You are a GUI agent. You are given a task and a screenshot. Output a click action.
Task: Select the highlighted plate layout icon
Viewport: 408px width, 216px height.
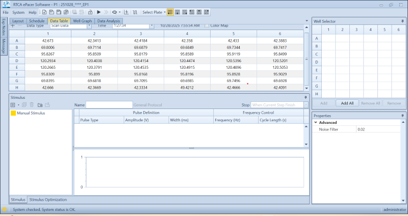pos(170,12)
